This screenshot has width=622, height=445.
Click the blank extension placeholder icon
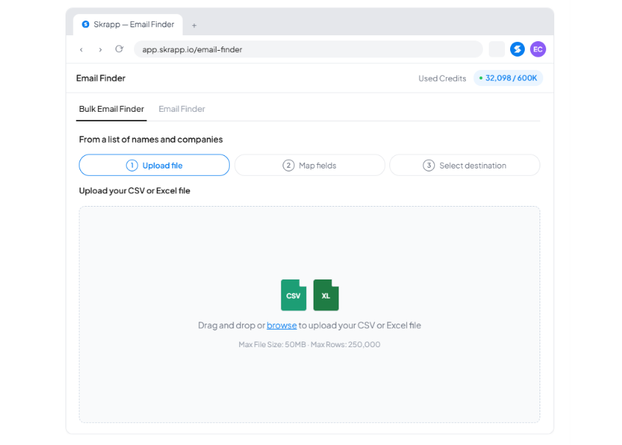[497, 49]
